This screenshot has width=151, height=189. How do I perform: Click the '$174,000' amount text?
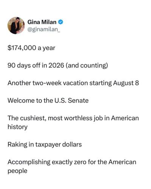pos(22,48)
